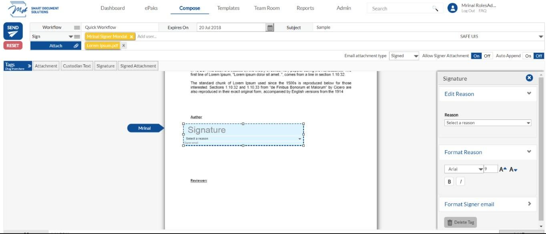Select the Custodian Text tag
The height and width of the screenshot is (234, 546).
pos(77,66)
